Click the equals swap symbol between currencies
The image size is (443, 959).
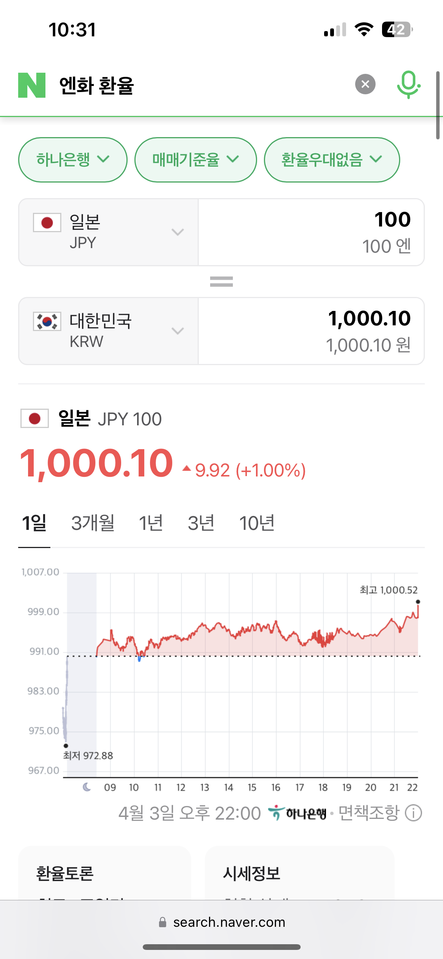(221, 281)
